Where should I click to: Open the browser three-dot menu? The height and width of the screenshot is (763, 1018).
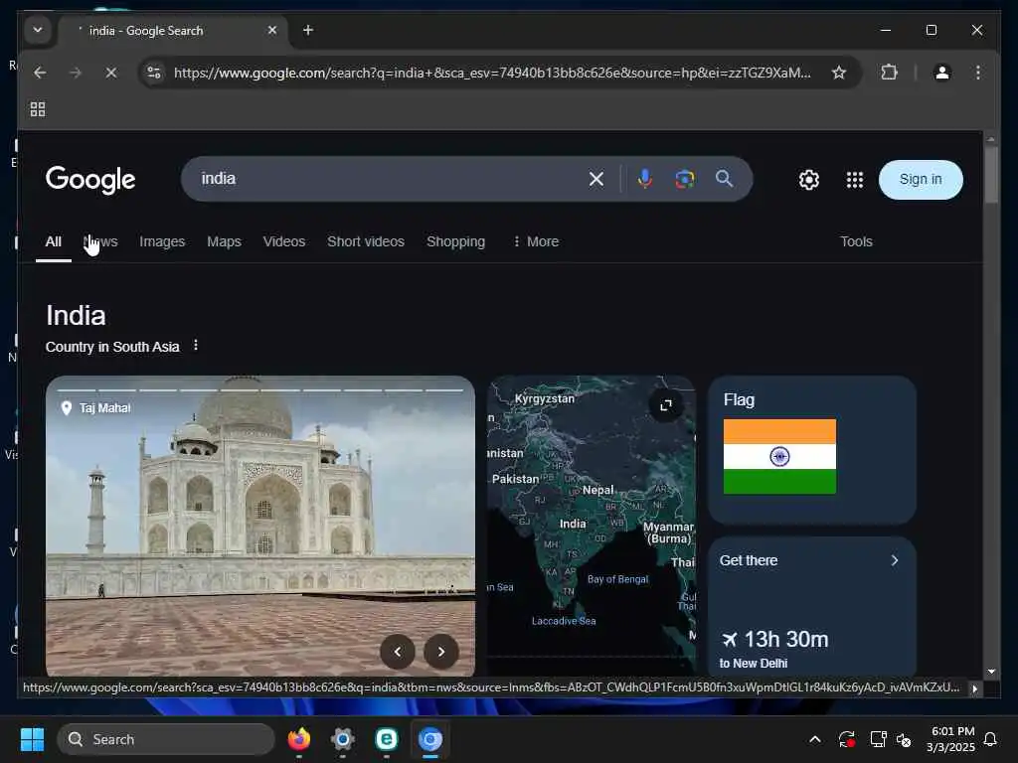[x=978, y=73]
